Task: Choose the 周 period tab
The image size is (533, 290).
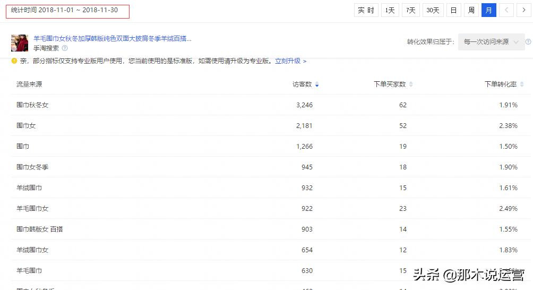Action: pyautogui.click(x=471, y=10)
